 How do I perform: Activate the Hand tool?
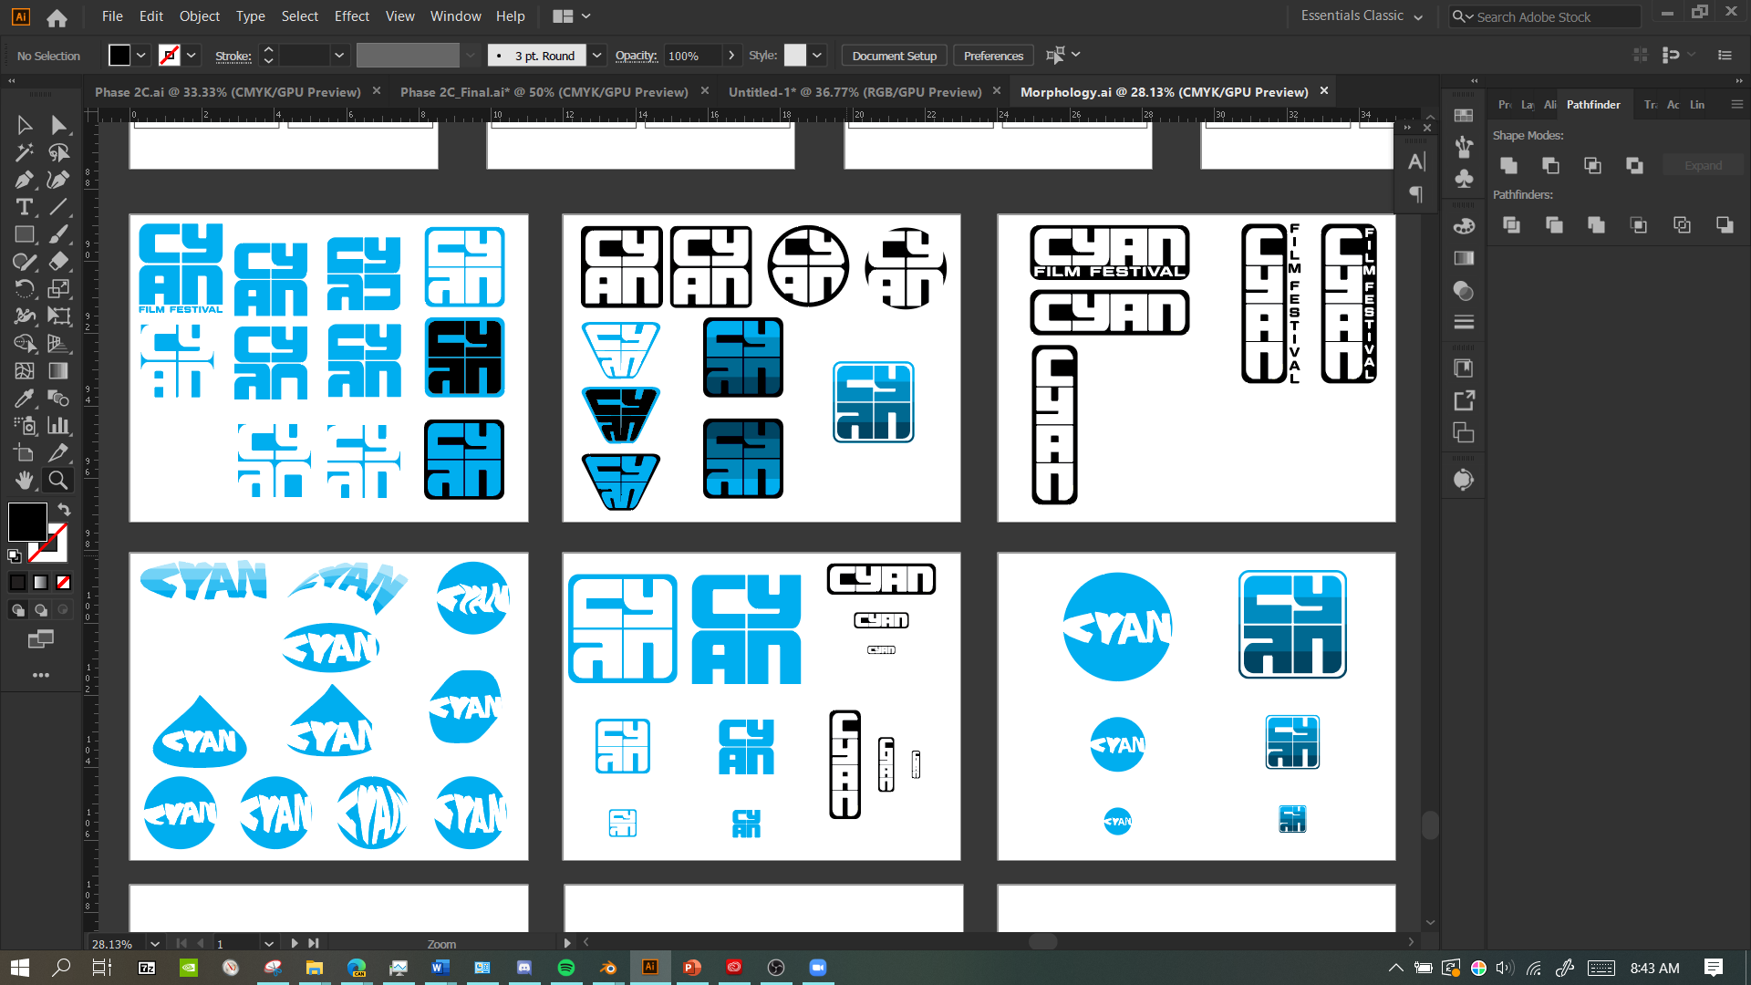point(25,480)
